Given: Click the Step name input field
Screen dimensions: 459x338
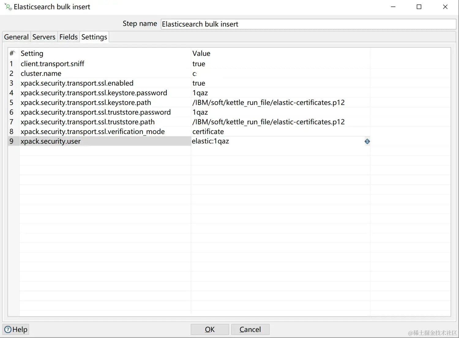Looking at the screenshot, I should coord(308,24).
